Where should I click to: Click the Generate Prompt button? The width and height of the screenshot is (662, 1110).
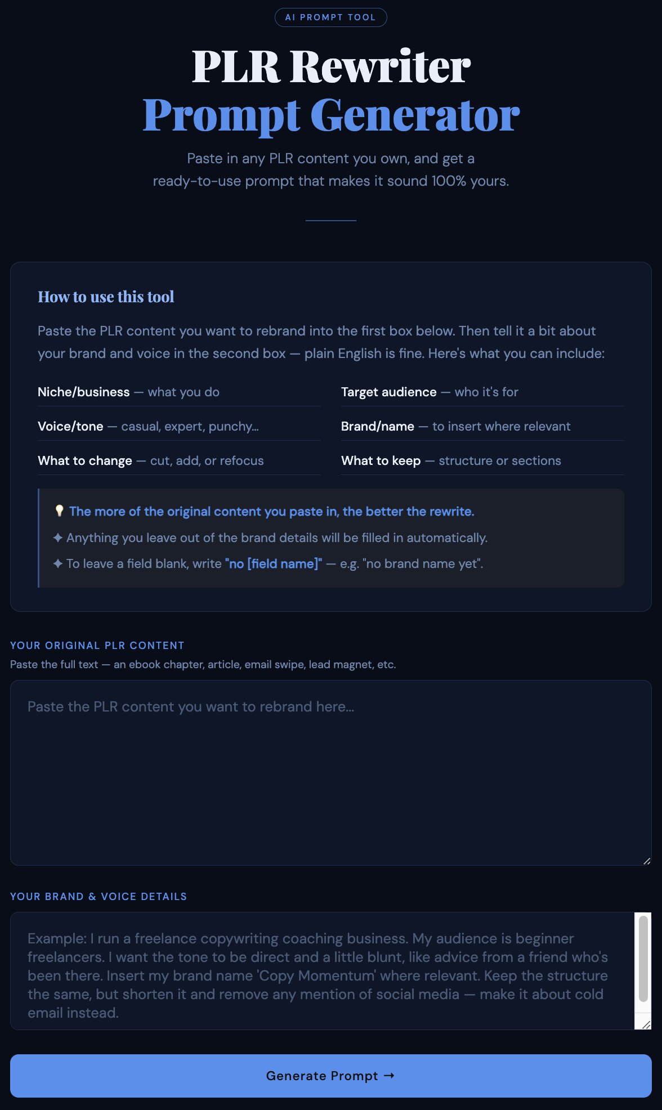tap(331, 1076)
